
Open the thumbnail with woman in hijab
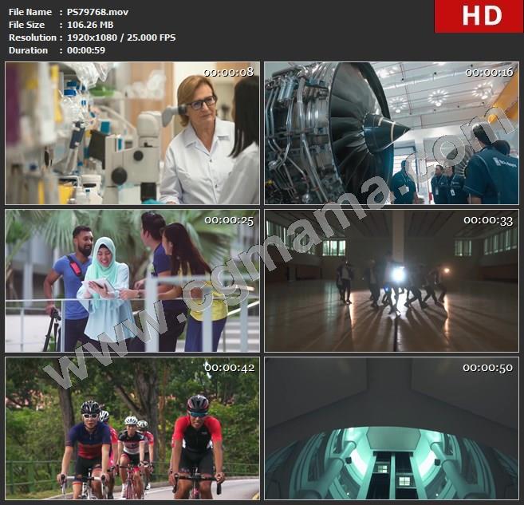132,281
